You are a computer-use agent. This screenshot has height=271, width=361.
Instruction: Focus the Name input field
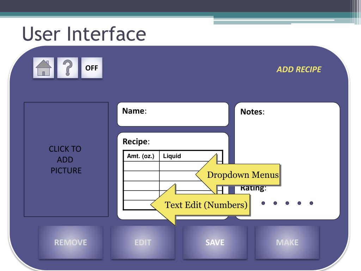tap(173, 114)
